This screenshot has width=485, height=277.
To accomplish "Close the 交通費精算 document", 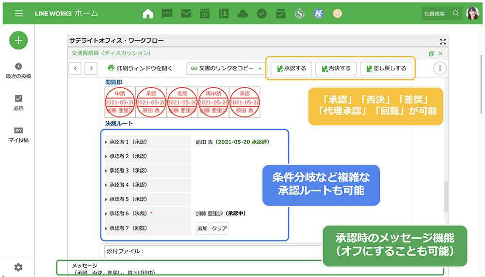I will coord(440,53).
